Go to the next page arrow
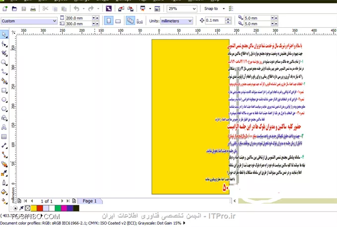The width and height of the screenshot is (337, 227). pyautogui.click(x=62, y=201)
